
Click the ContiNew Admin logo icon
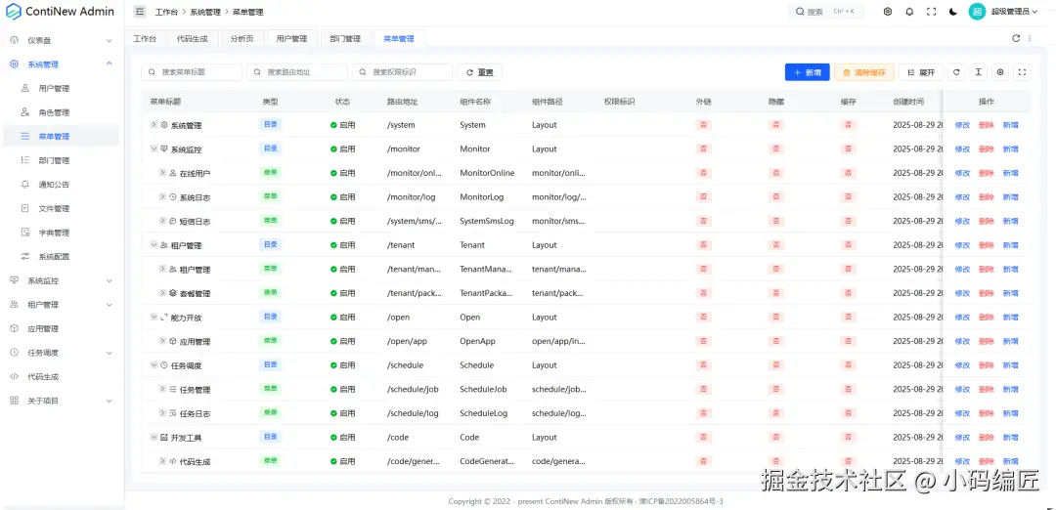pos(13,12)
